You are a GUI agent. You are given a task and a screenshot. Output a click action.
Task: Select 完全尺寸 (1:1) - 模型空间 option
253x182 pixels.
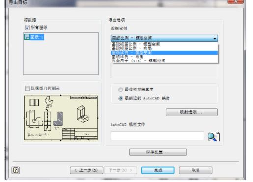[165, 61]
